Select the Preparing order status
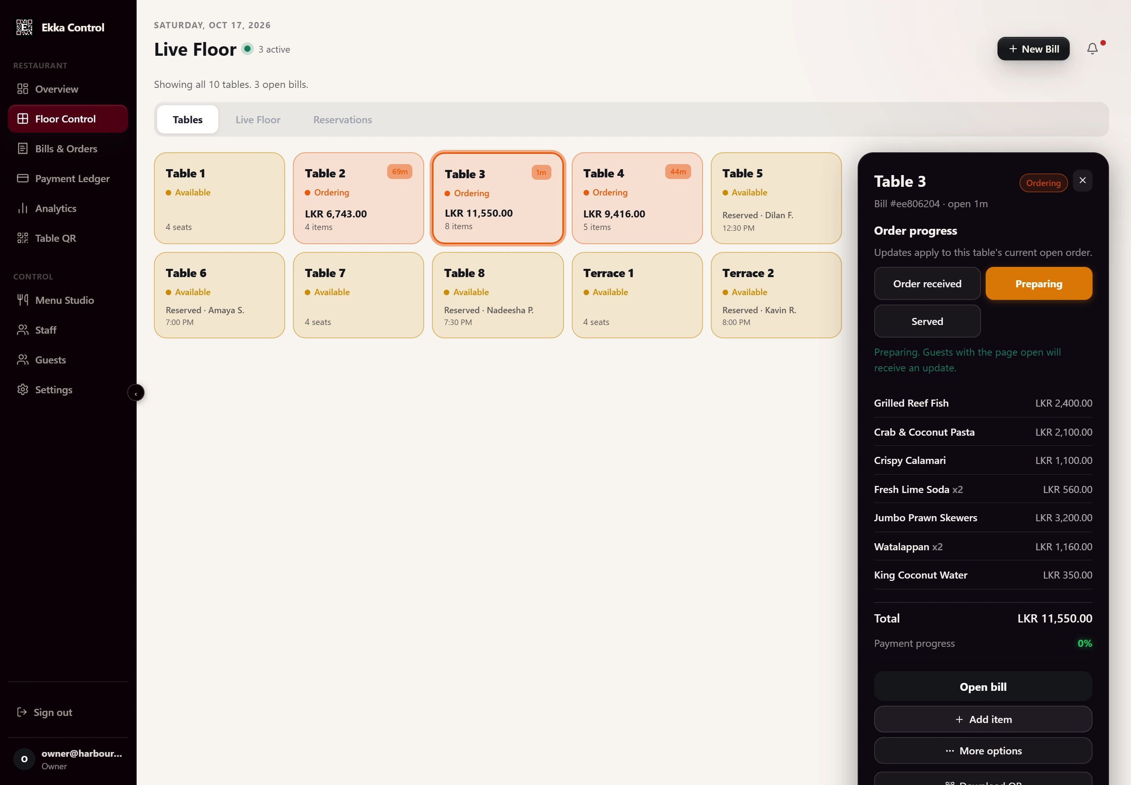The height and width of the screenshot is (785, 1131). point(1038,284)
